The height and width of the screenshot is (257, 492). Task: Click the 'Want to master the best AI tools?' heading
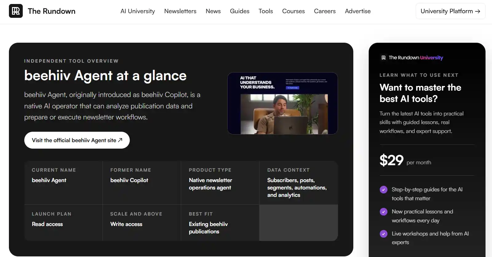[420, 93]
